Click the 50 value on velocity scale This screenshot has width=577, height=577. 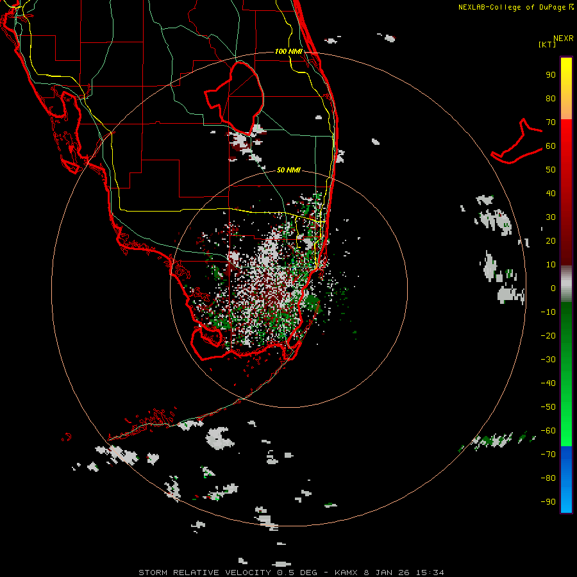click(x=551, y=170)
